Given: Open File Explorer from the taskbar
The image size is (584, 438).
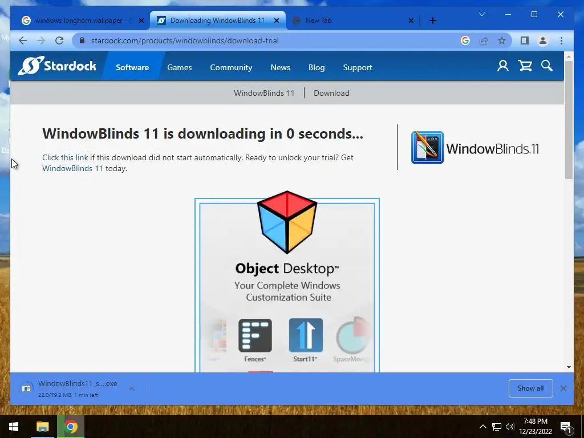Looking at the screenshot, I should [x=42, y=427].
